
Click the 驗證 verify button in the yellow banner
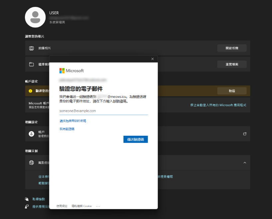[x=232, y=91]
